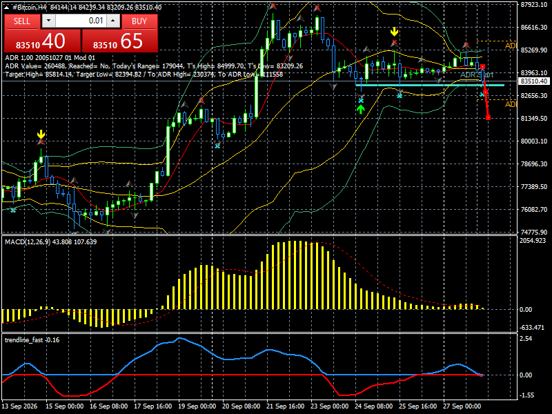Viewport: 552px width, 414px height.
Task: Select the red line's top end handle
Action: coord(482,66)
